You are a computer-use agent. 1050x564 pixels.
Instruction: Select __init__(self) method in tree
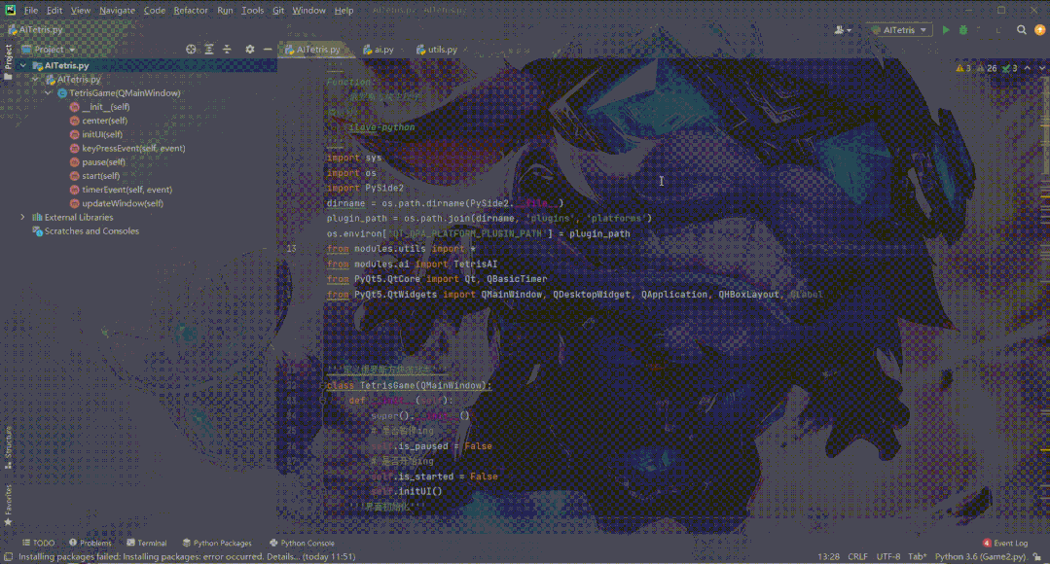tap(99, 107)
